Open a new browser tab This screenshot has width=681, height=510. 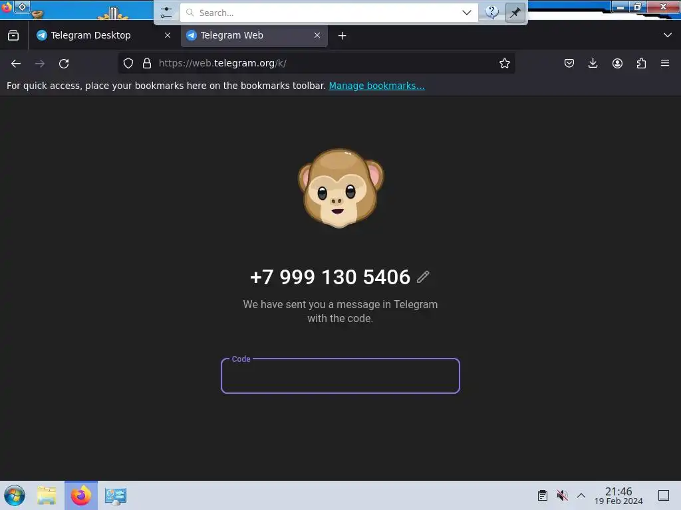click(342, 36)
